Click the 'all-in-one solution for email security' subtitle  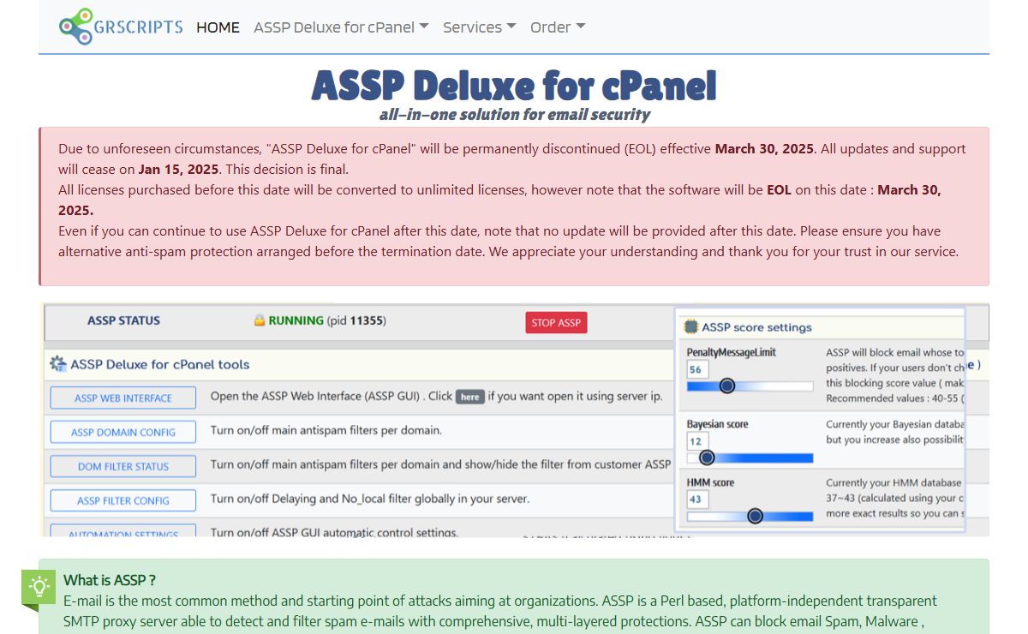click(514, 114)
